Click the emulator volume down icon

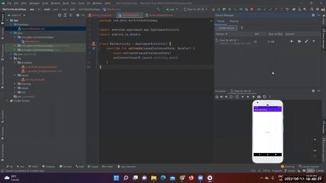point(226,97)
